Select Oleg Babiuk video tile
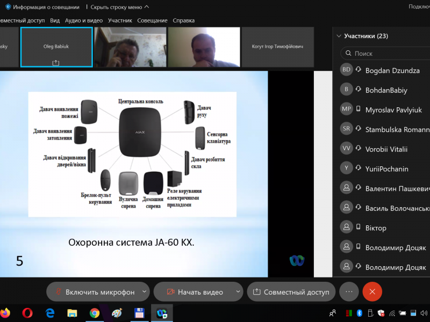Screen dimensions: 430x322 [x=56, y=47]
